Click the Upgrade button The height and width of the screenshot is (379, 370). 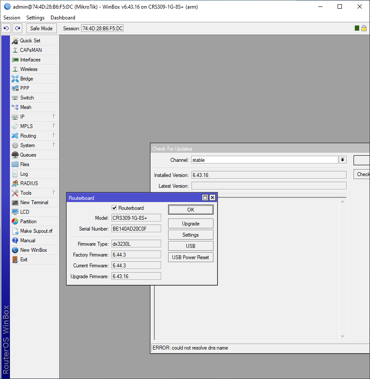click(x=191, y=224)
